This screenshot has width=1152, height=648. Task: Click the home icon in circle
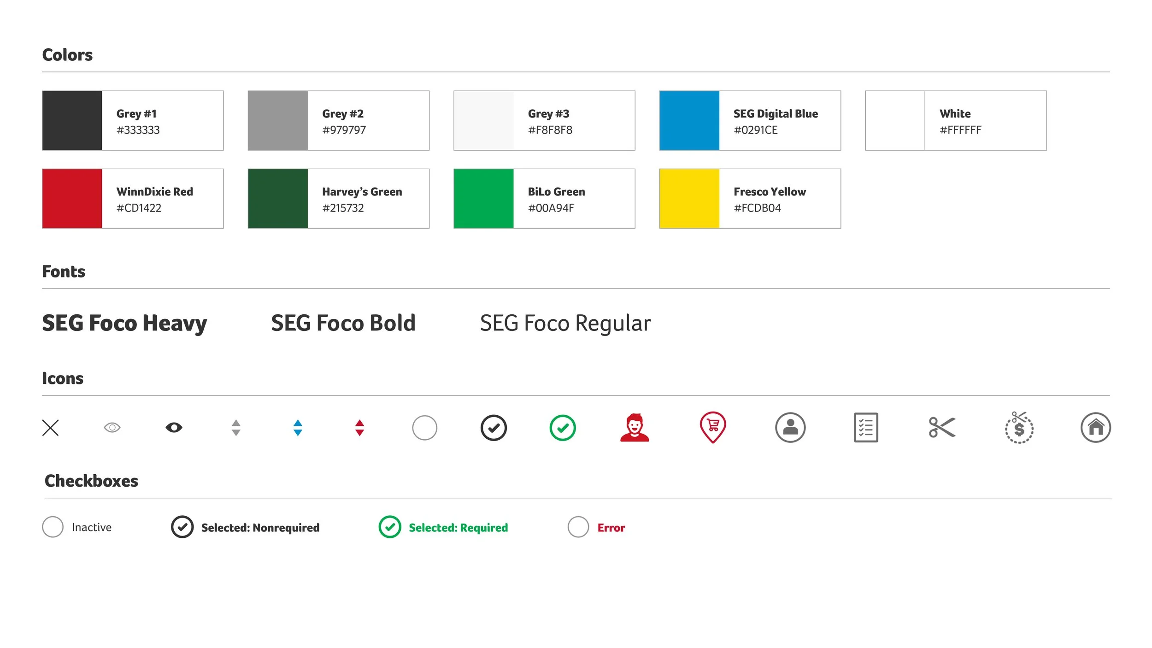1096,428
